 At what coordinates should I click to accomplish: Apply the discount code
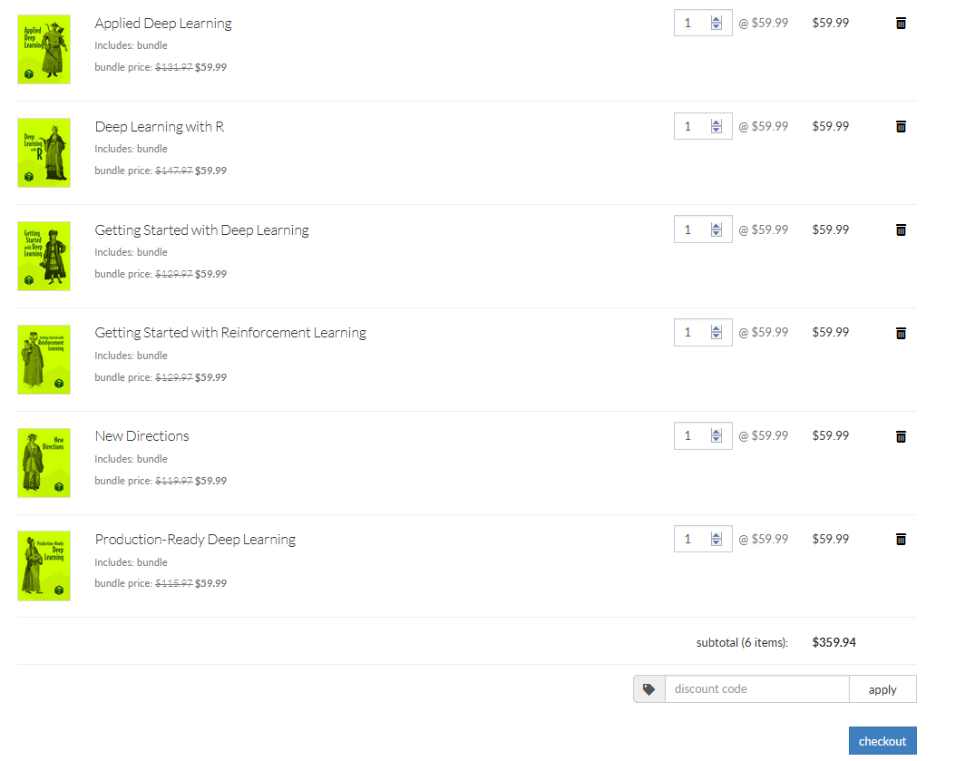click(x=882, y=689)
